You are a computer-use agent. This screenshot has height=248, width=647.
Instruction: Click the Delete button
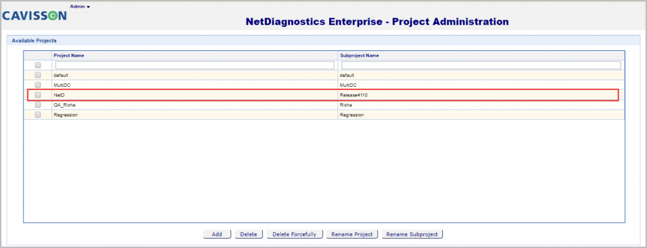click(x=249, y=234)
